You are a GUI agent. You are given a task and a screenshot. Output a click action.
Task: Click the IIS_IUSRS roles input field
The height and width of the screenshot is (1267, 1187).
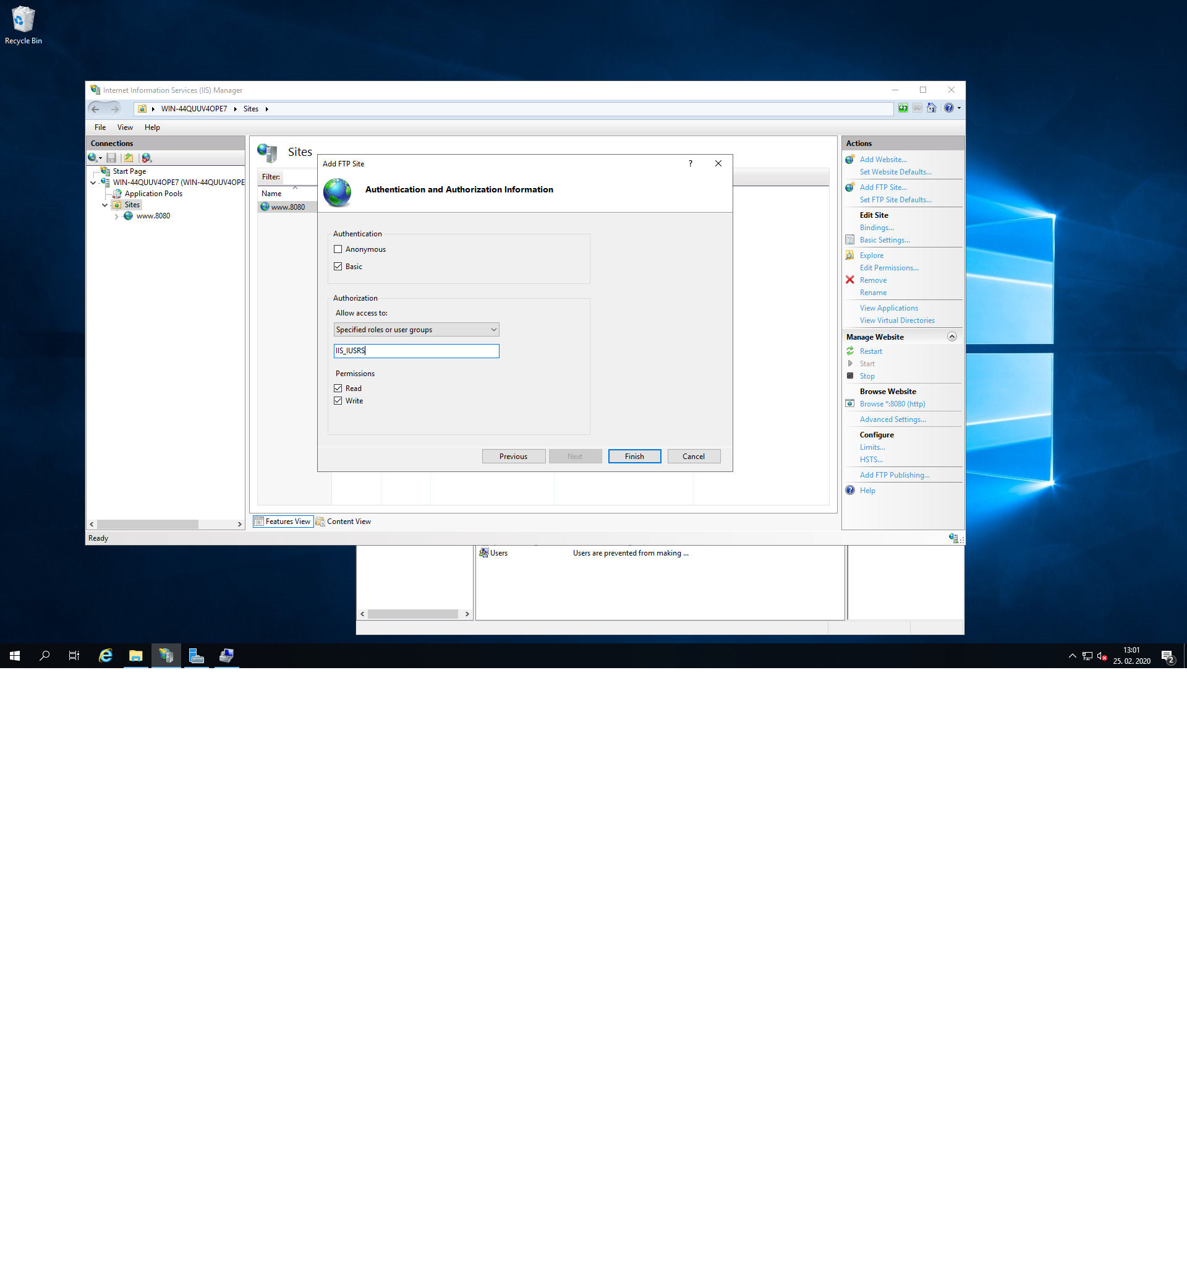coord(417,351)
